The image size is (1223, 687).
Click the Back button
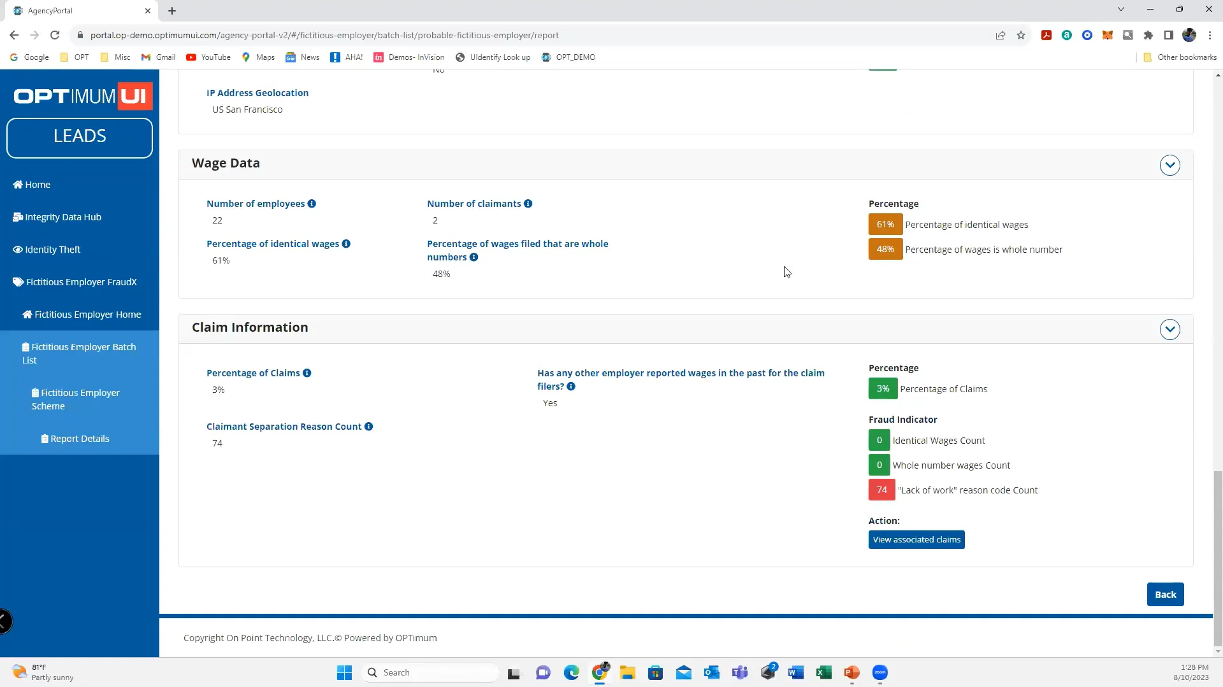coord(1165,595)
